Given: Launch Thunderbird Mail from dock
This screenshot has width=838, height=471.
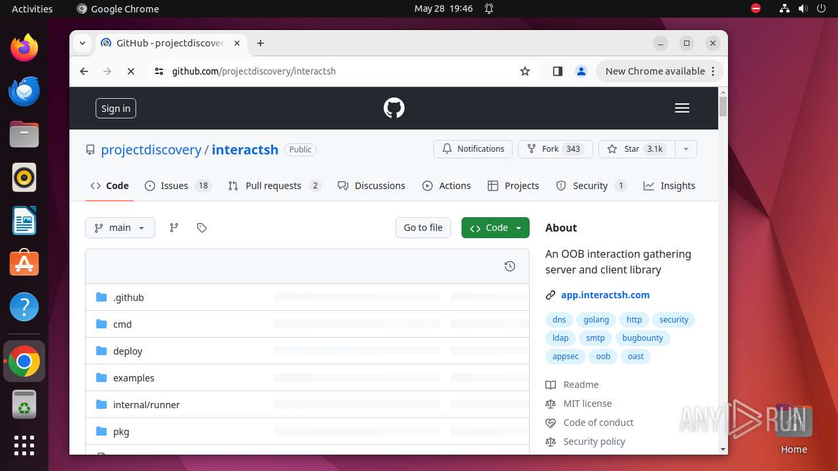Looking at the screenshot, I should tap(24, 91).
